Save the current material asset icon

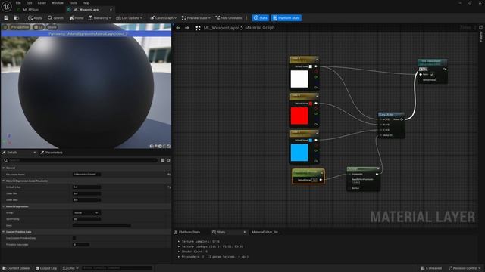[x=6, y=18]
